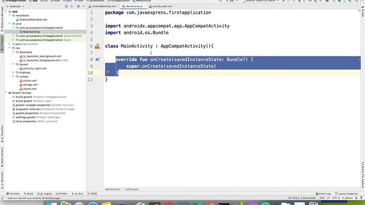The image size is (365, 205).
Task: Fold the onCreate function at line 8
Action: click(x=103, y=59)
